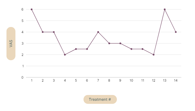Click the peak data point at treatment 7
This screenshot has width=195, height=111.
click(x=98, y=32)
